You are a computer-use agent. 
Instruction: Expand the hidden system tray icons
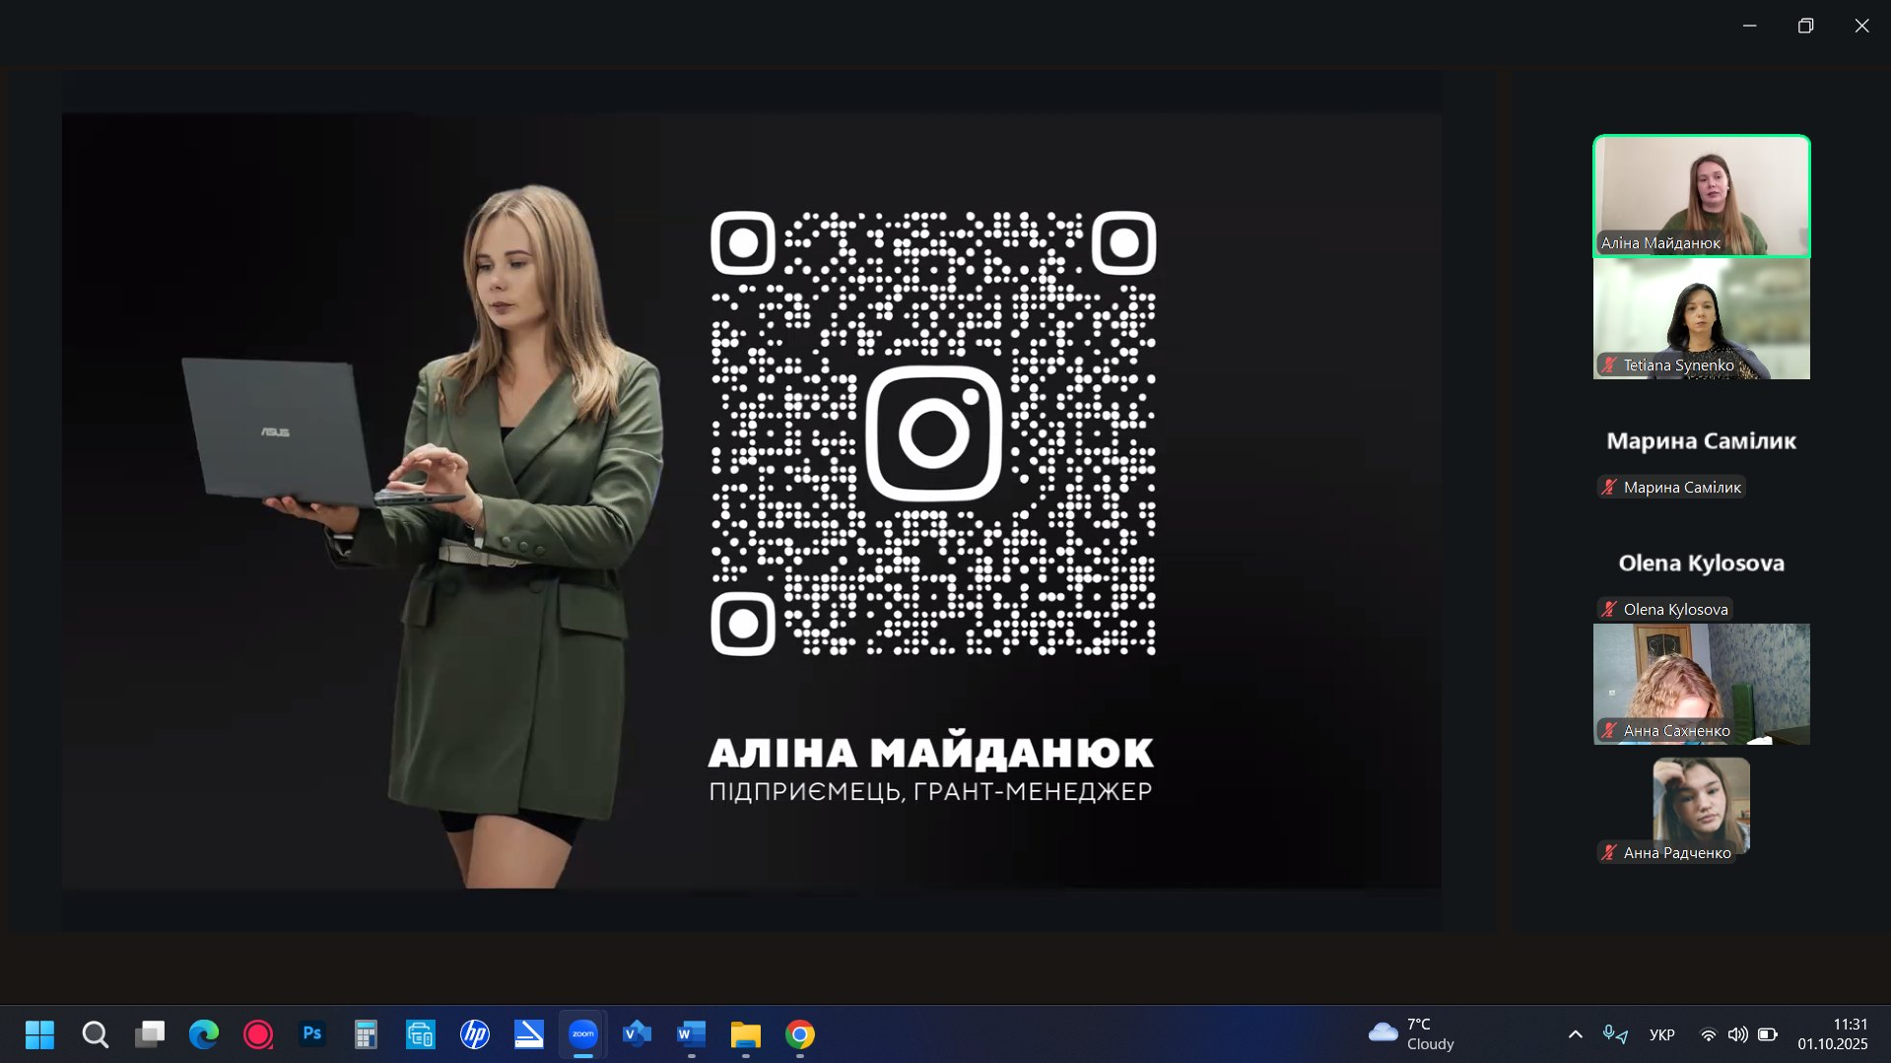tap(1575, 1034)
